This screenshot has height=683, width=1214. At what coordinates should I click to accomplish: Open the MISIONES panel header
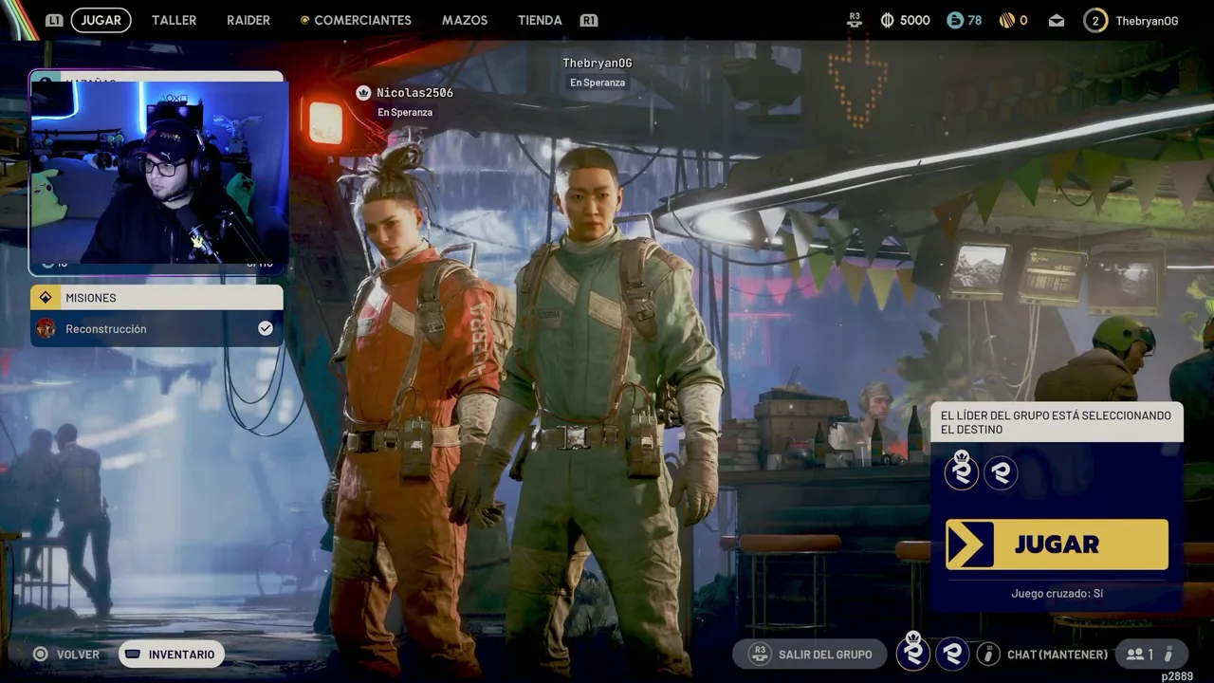point(156,298)
